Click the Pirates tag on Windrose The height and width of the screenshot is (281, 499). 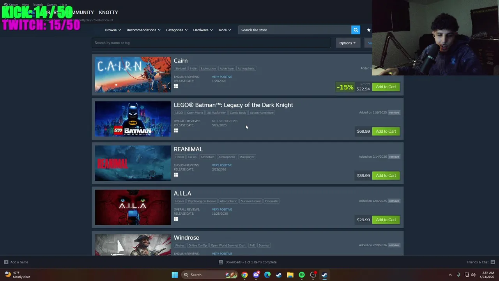coord(180,245)
